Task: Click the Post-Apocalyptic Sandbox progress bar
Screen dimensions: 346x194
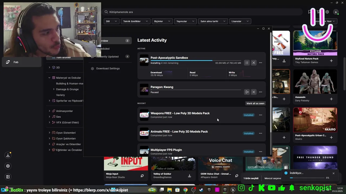Action: (x=196, y=61)
